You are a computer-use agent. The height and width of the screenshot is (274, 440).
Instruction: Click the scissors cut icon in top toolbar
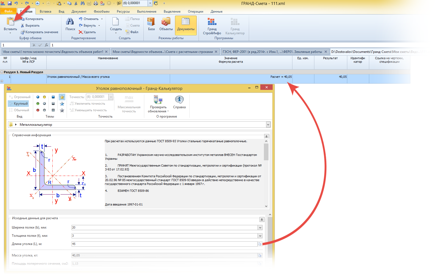pos(75,3)
